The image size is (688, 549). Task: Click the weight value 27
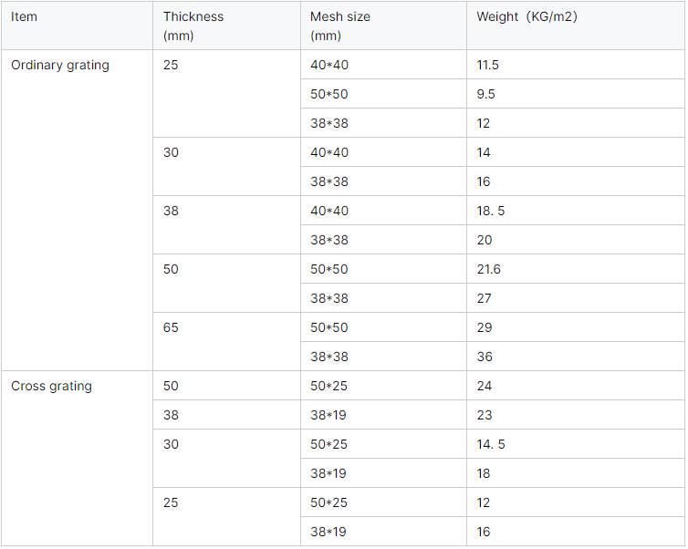coord(484,298)
